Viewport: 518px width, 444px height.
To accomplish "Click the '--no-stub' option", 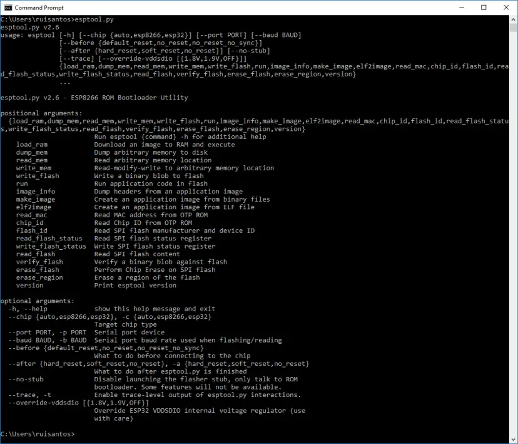I will [x=26, y=379].
